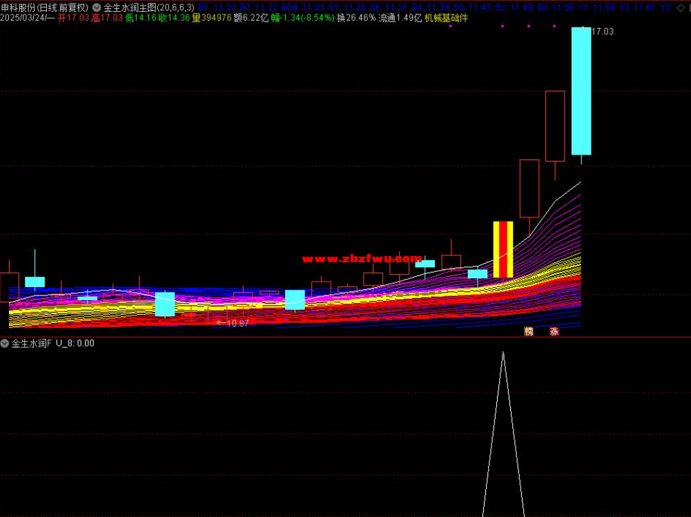Image resolution: width=691 pixels, height=517 pixels.
Task: Click the stock title 申科股份(日线.前复权)
Action: [x=44, y=8]
